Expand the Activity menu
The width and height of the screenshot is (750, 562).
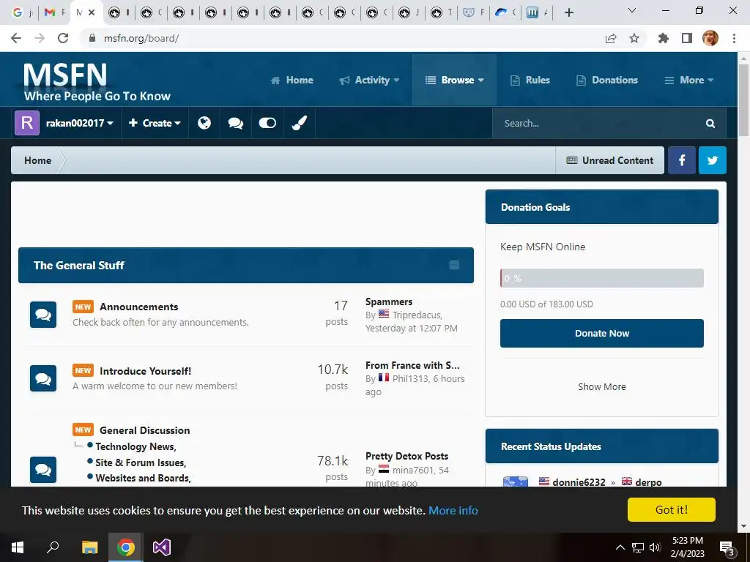(x=369, y=80)
